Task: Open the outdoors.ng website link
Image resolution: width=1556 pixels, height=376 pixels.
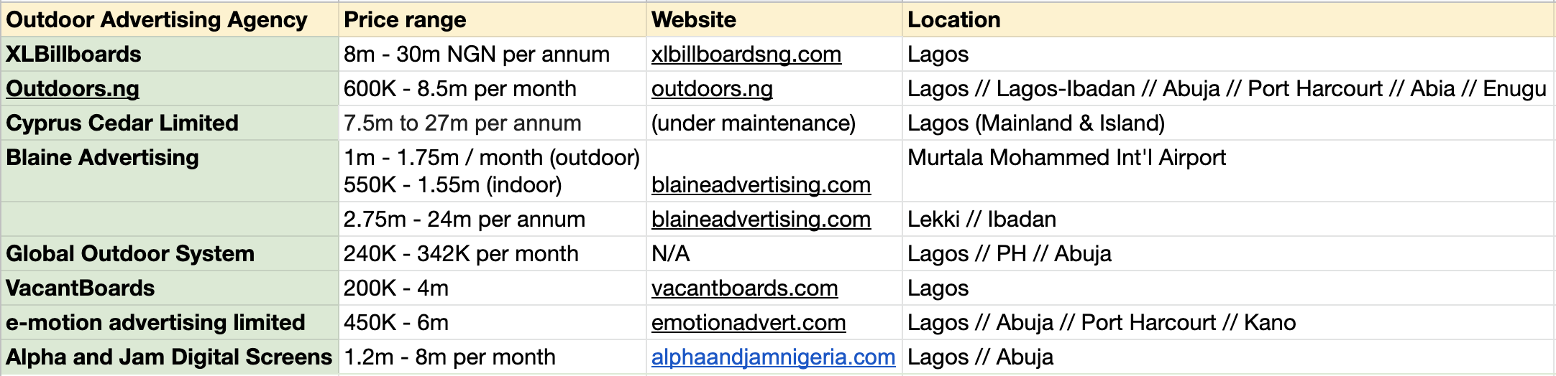Action: [x=712, y=89]
